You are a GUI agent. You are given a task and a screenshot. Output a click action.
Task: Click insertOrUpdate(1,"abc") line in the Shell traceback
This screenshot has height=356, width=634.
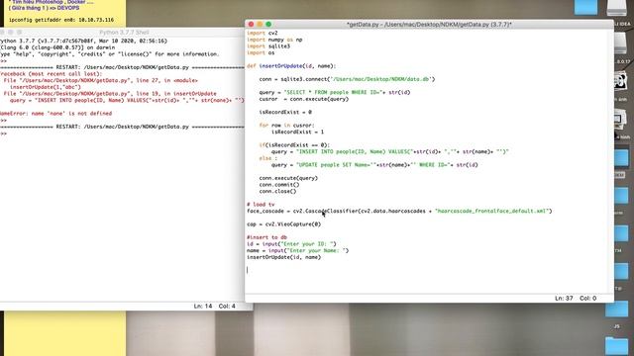46,87
